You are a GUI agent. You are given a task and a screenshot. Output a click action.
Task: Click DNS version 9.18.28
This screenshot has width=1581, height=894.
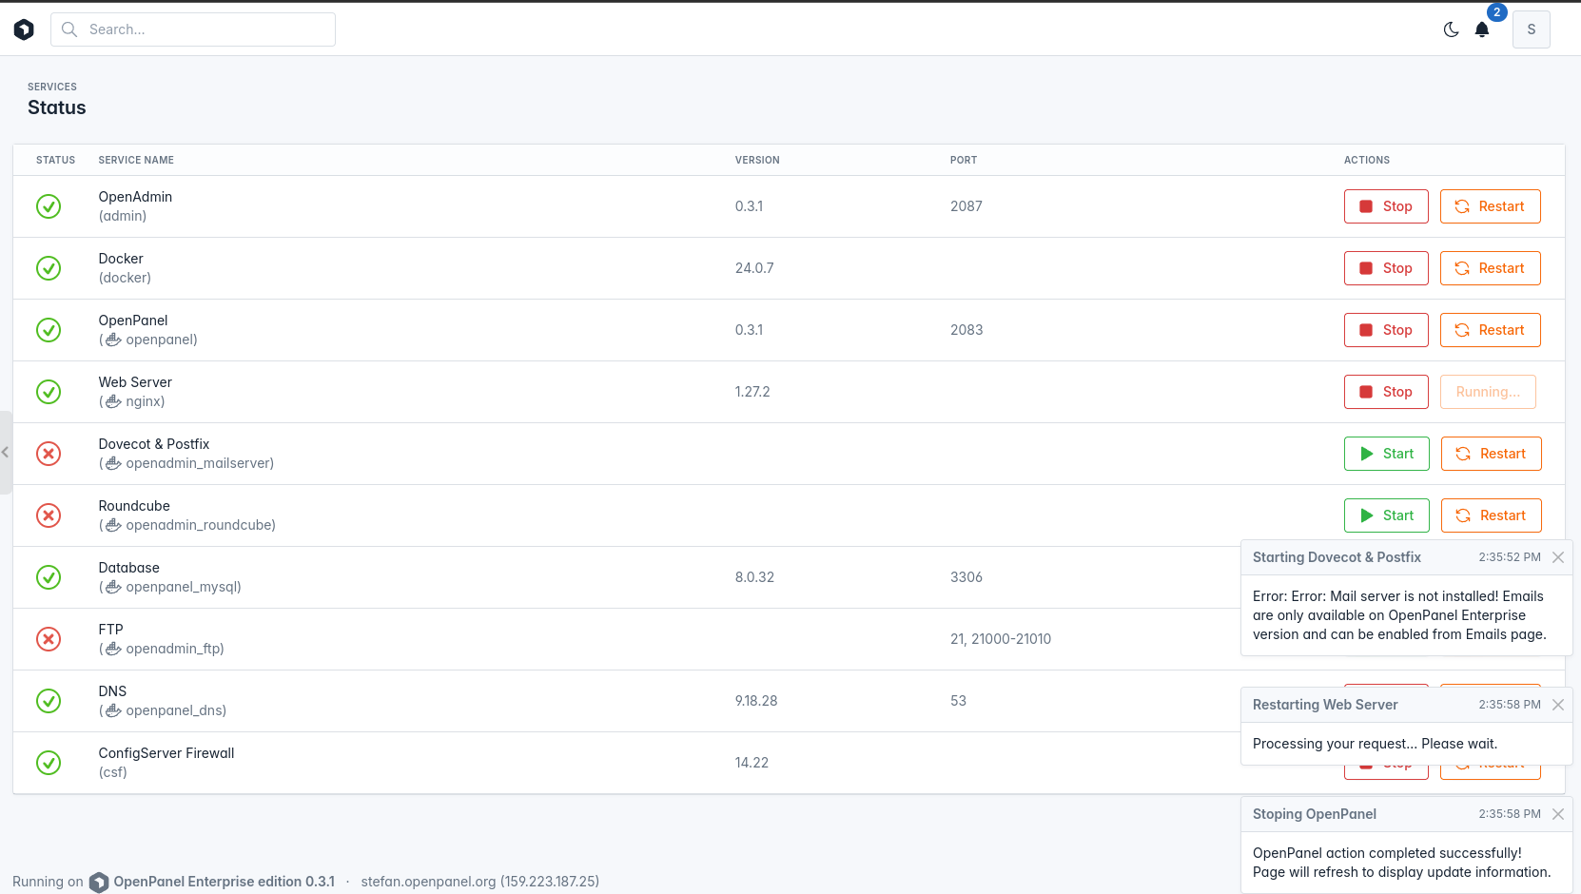point(756,701)
